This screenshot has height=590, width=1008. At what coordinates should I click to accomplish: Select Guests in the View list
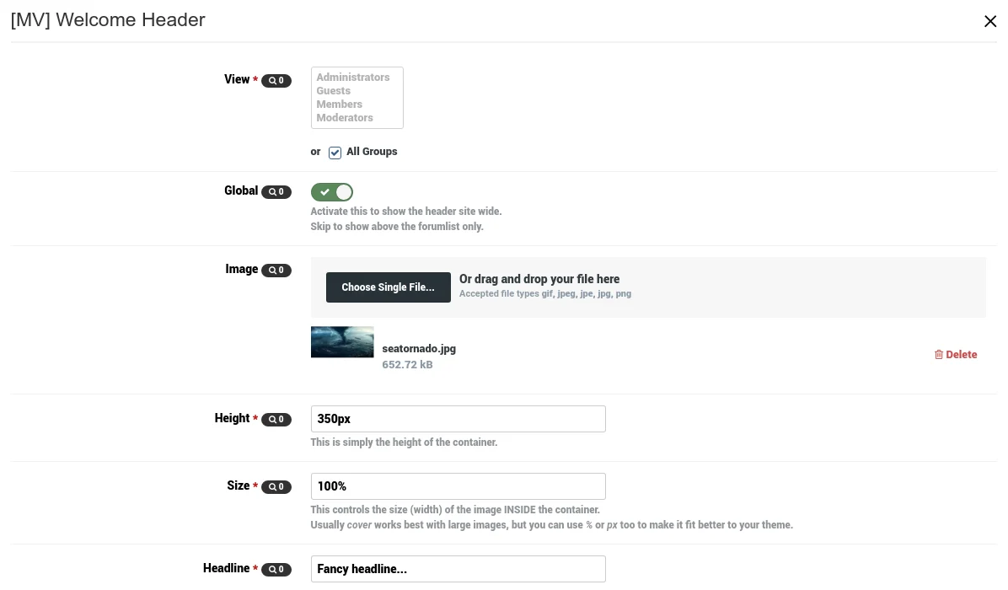[334, 91]
